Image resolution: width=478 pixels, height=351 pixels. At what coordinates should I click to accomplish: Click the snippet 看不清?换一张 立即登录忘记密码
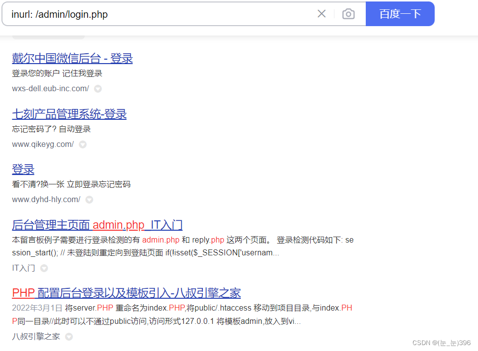pyautogui.click(x=71, y=184)
